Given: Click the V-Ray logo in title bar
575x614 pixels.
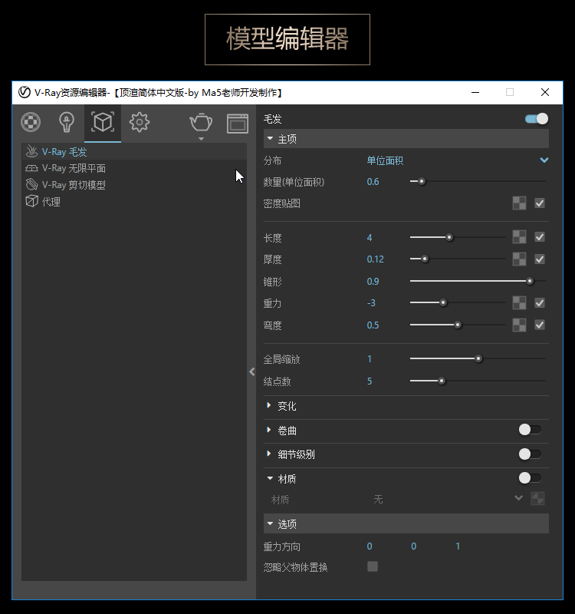Looking at the screenshot, I should tap(25, 92).
